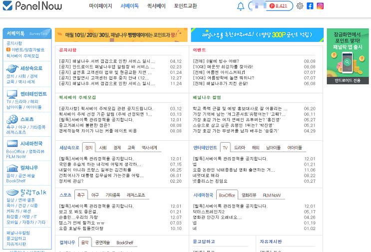This screenshot has width=371, height=252.
Task: Open post '정치에 관심?'
Action: tap(71, 181)
